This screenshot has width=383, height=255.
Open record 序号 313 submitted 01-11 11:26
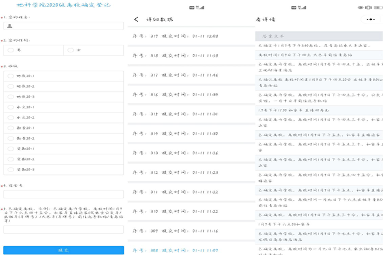coord(191,153)
